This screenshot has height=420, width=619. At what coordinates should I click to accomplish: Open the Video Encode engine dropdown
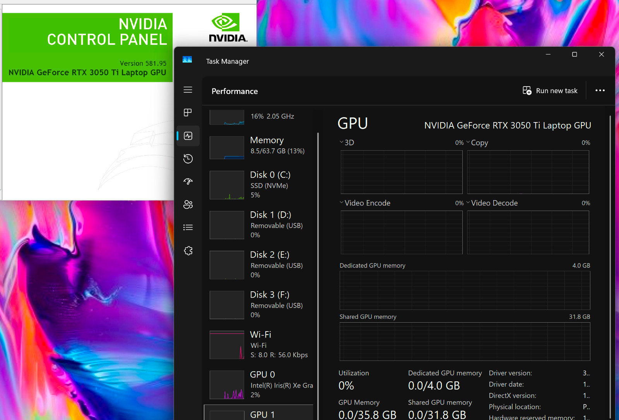click(x=365, y=203)
